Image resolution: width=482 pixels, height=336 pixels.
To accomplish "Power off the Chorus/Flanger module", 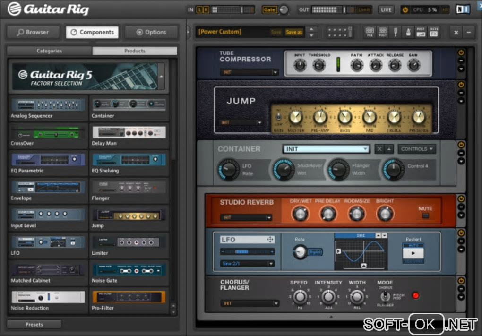I will pos(461,280).
